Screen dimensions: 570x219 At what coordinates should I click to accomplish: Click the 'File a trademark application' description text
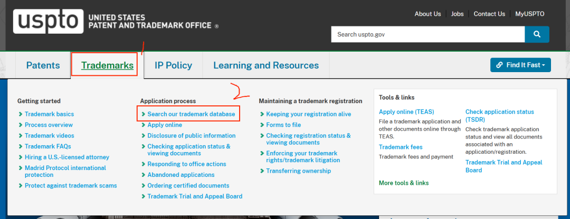[420, 129]
